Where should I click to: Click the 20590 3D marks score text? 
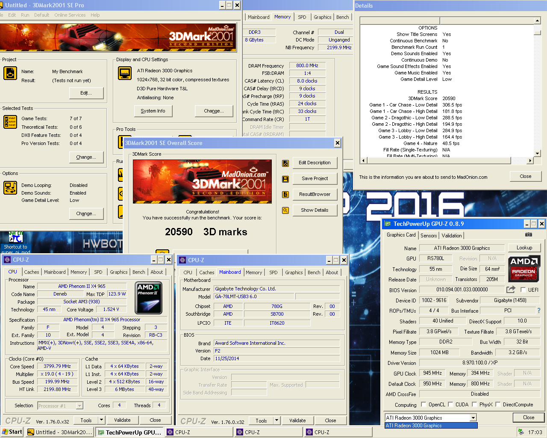pyautogui.click(x=206, y=232)
